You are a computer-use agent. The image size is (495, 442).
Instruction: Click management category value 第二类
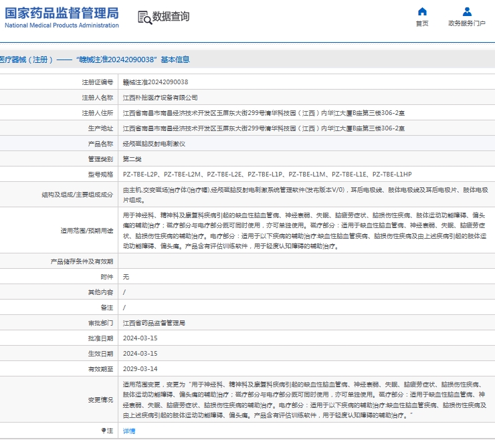pos(132,159)
